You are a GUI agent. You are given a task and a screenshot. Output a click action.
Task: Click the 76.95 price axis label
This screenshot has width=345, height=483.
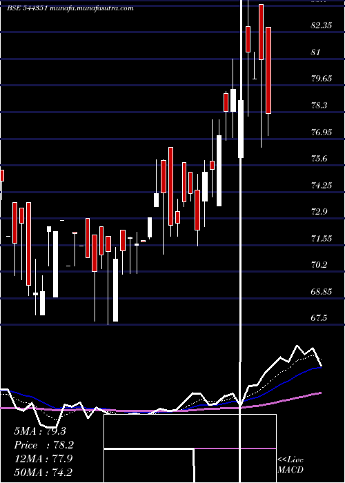pos(322,132)
